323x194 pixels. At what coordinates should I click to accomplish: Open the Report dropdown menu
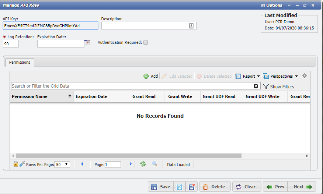pyautogui.click(x=248, y=76)
